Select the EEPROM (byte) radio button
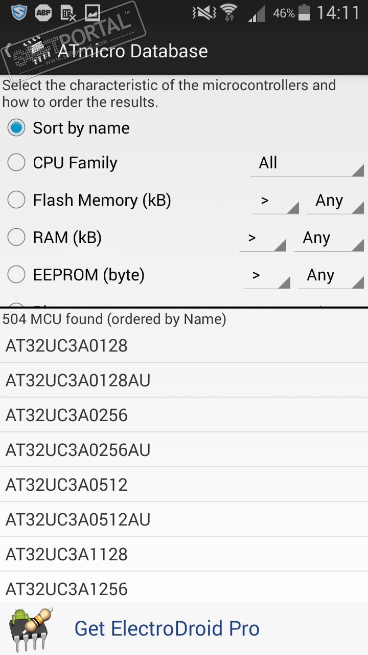 16,275
